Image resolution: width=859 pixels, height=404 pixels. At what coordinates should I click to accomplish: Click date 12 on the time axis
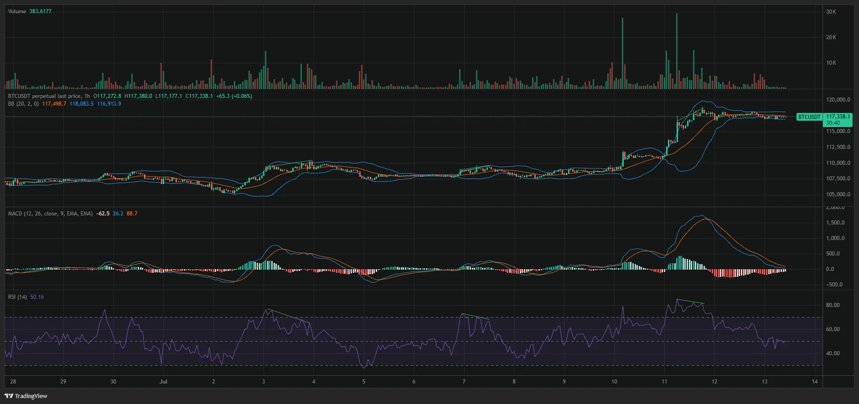click(714, 382)
